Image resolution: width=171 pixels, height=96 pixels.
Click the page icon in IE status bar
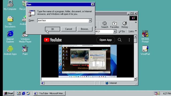click(43, 83)
